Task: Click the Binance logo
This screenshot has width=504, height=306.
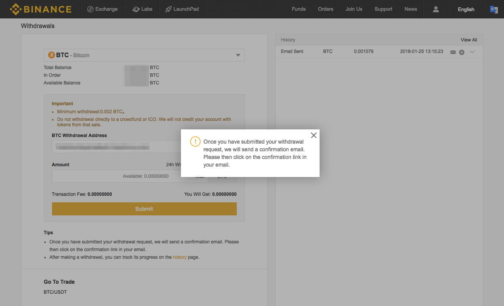Action: click(x=40, y=9)
